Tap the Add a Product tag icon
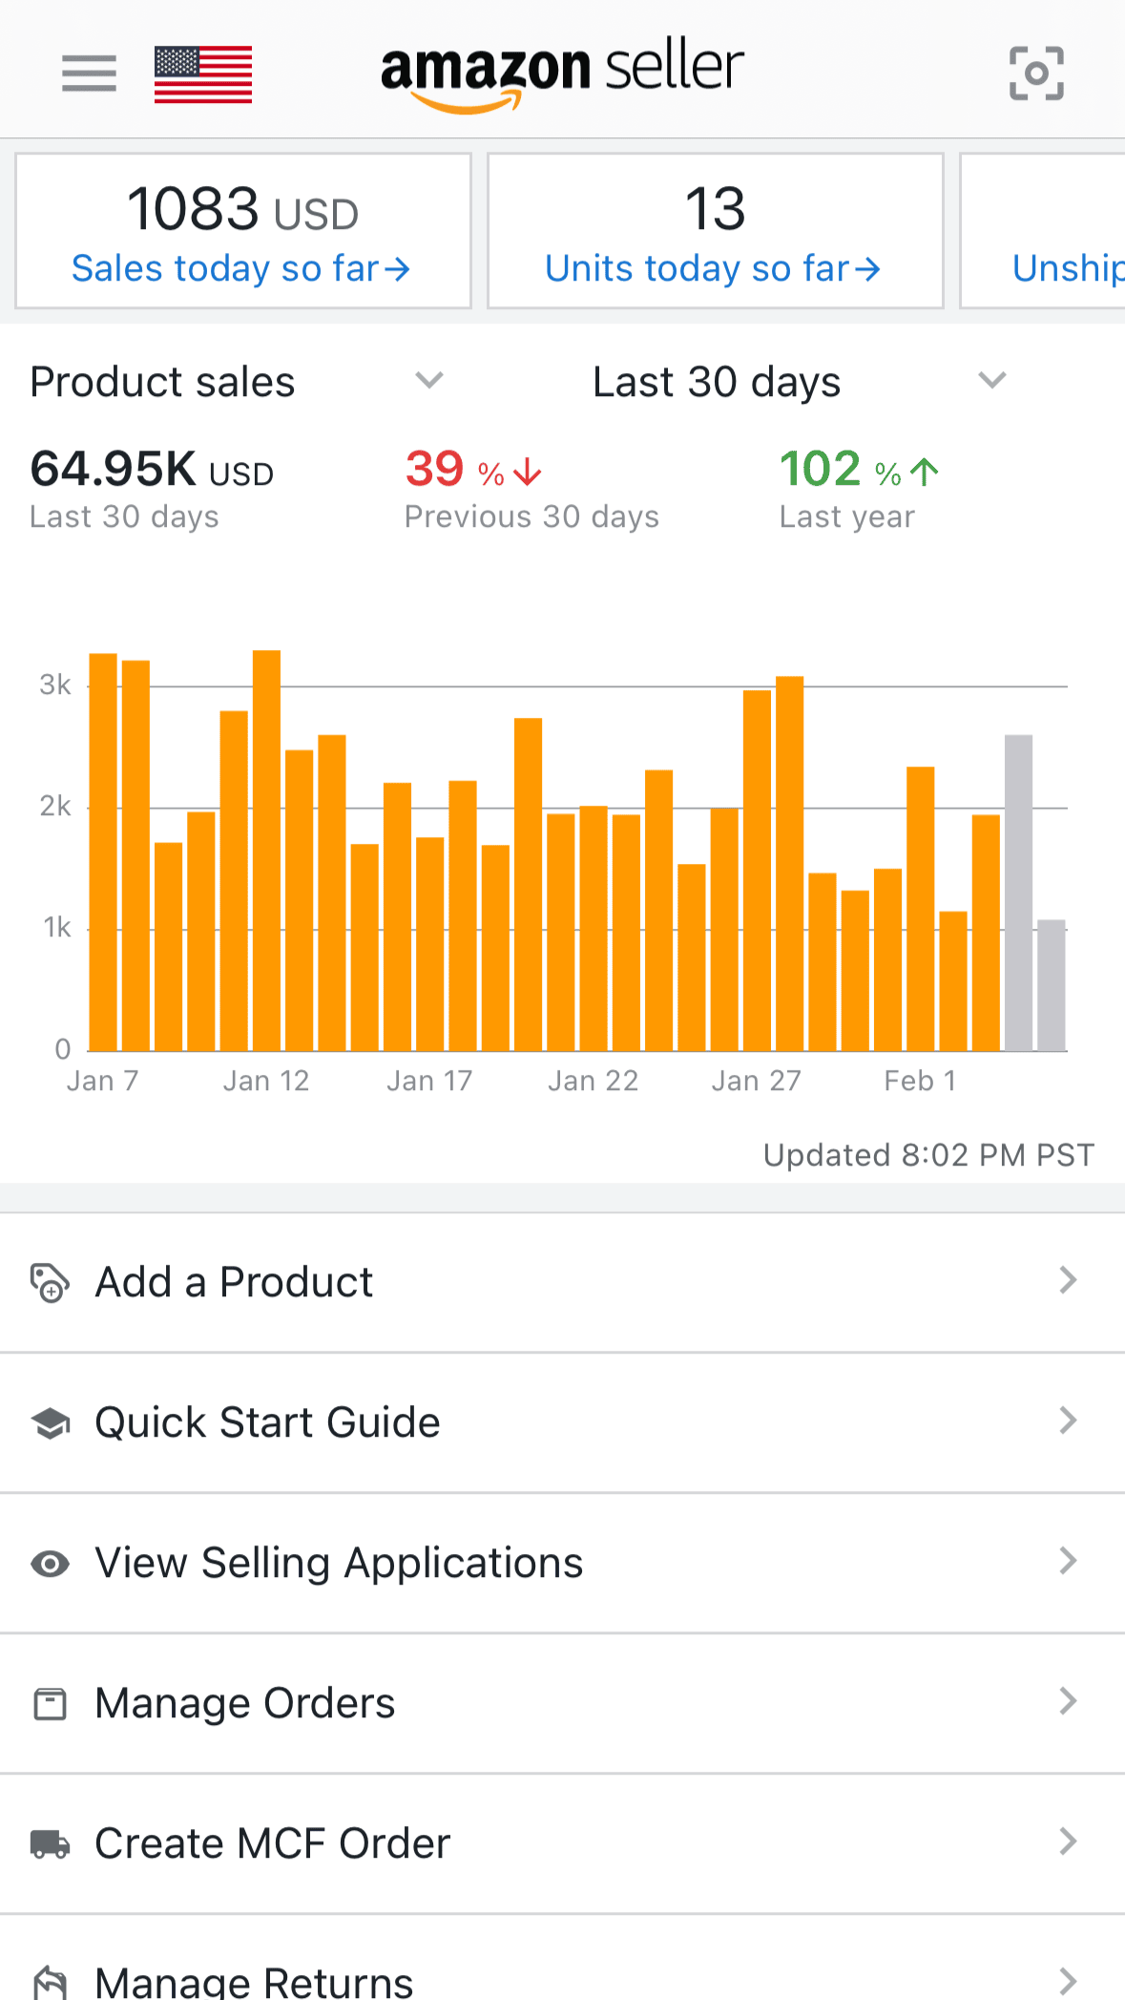 tap(50, 1282)
